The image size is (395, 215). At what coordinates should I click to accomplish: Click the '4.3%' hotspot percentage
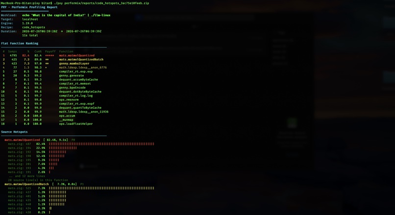click(42, 168)
